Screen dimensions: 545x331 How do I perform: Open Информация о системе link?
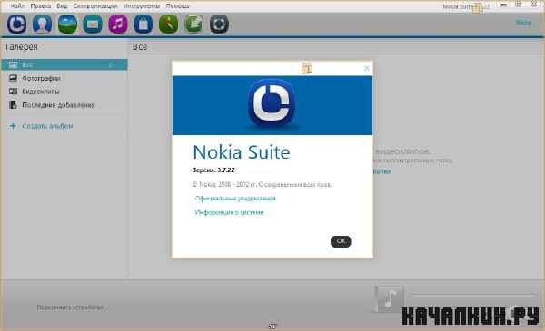[229, 212]
